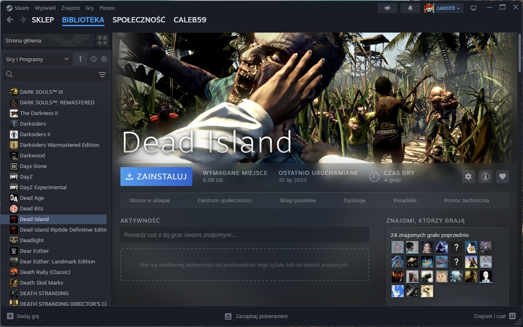Open Poradniki link
The image size is (523, 327).
(x=405, y=200)
